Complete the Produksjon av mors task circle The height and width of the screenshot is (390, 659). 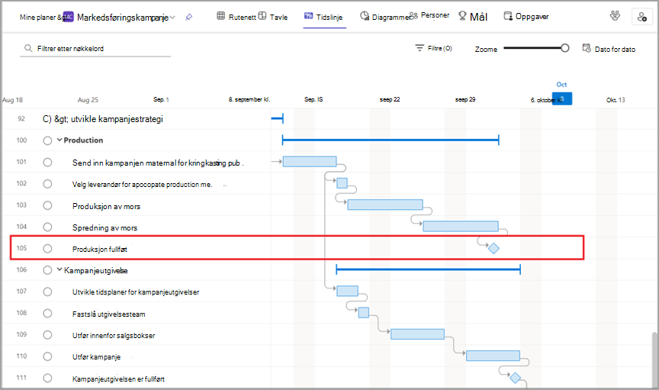coord(47,205)
